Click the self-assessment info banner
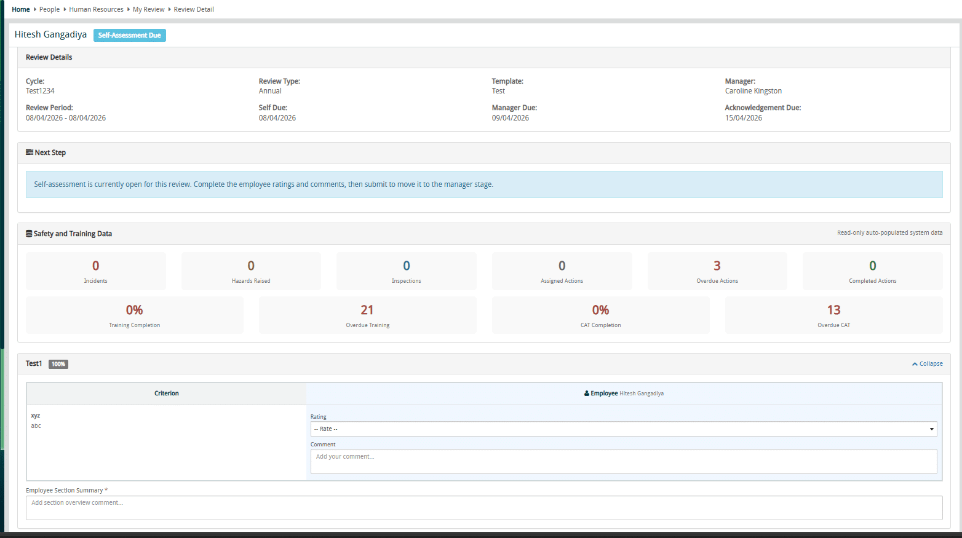Screen dimensions: 962x538 (484, 184)
